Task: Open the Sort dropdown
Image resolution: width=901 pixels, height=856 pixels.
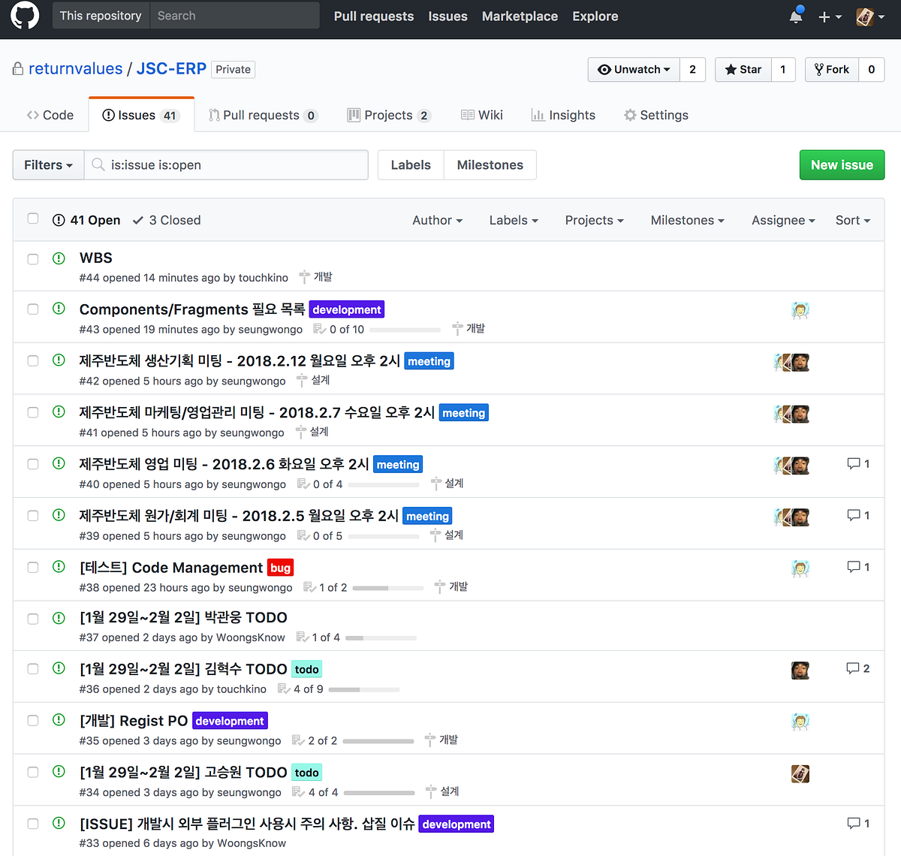Action: [x=851, y=220]
